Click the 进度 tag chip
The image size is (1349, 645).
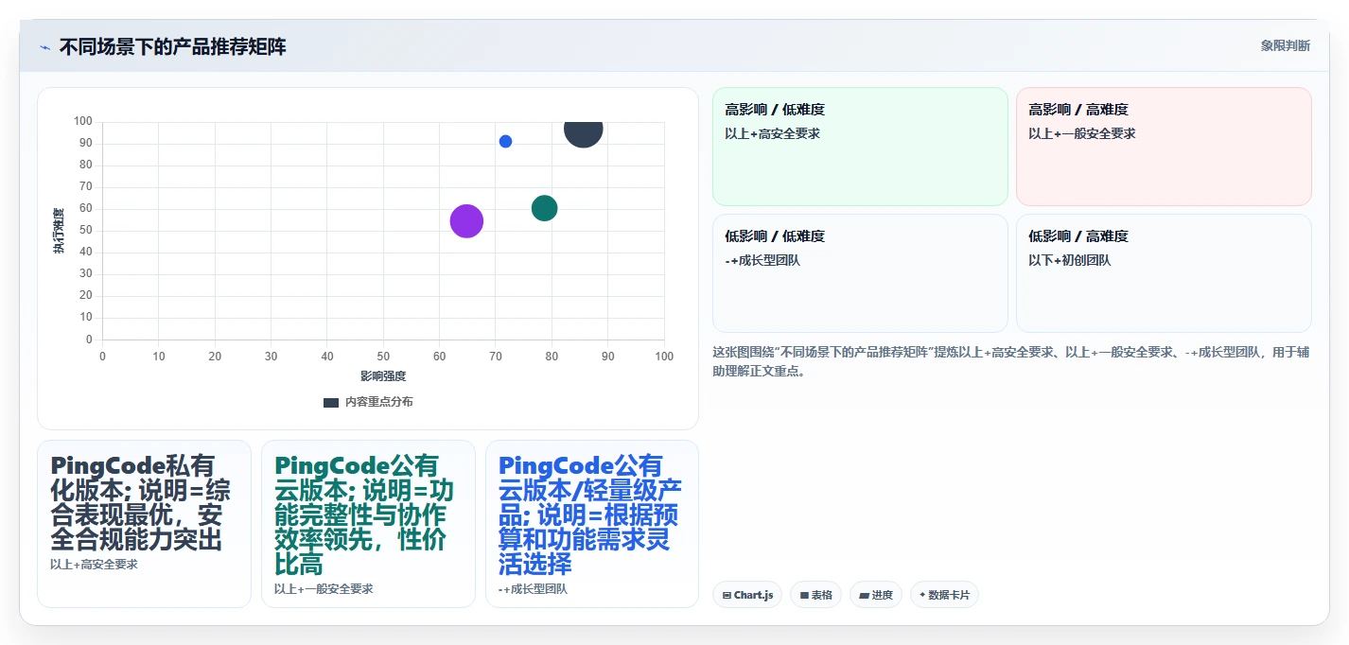[x=876, y=595]
